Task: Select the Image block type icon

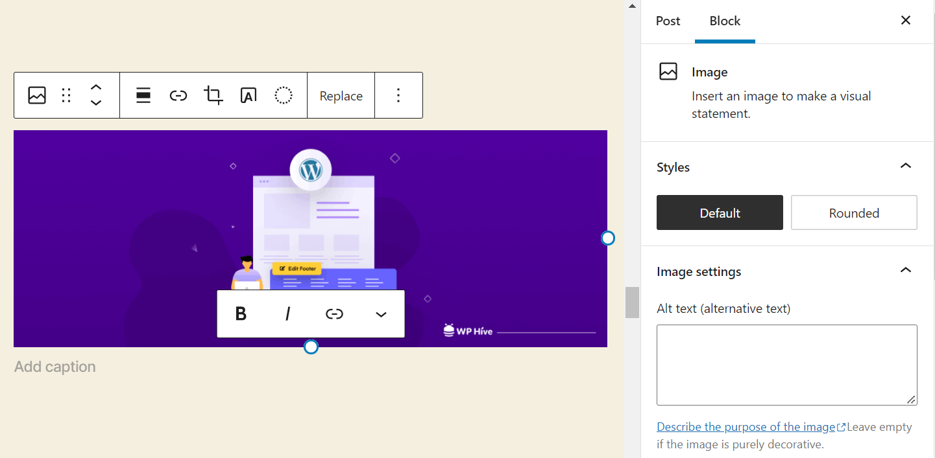Action: [37, 95]
